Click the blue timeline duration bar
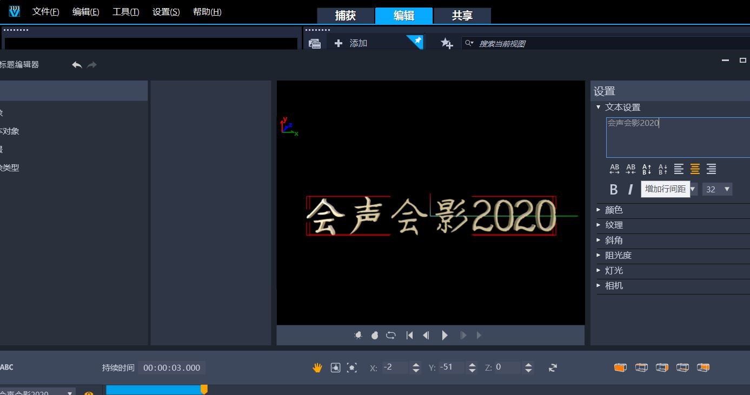 click(x=154, y=390)
